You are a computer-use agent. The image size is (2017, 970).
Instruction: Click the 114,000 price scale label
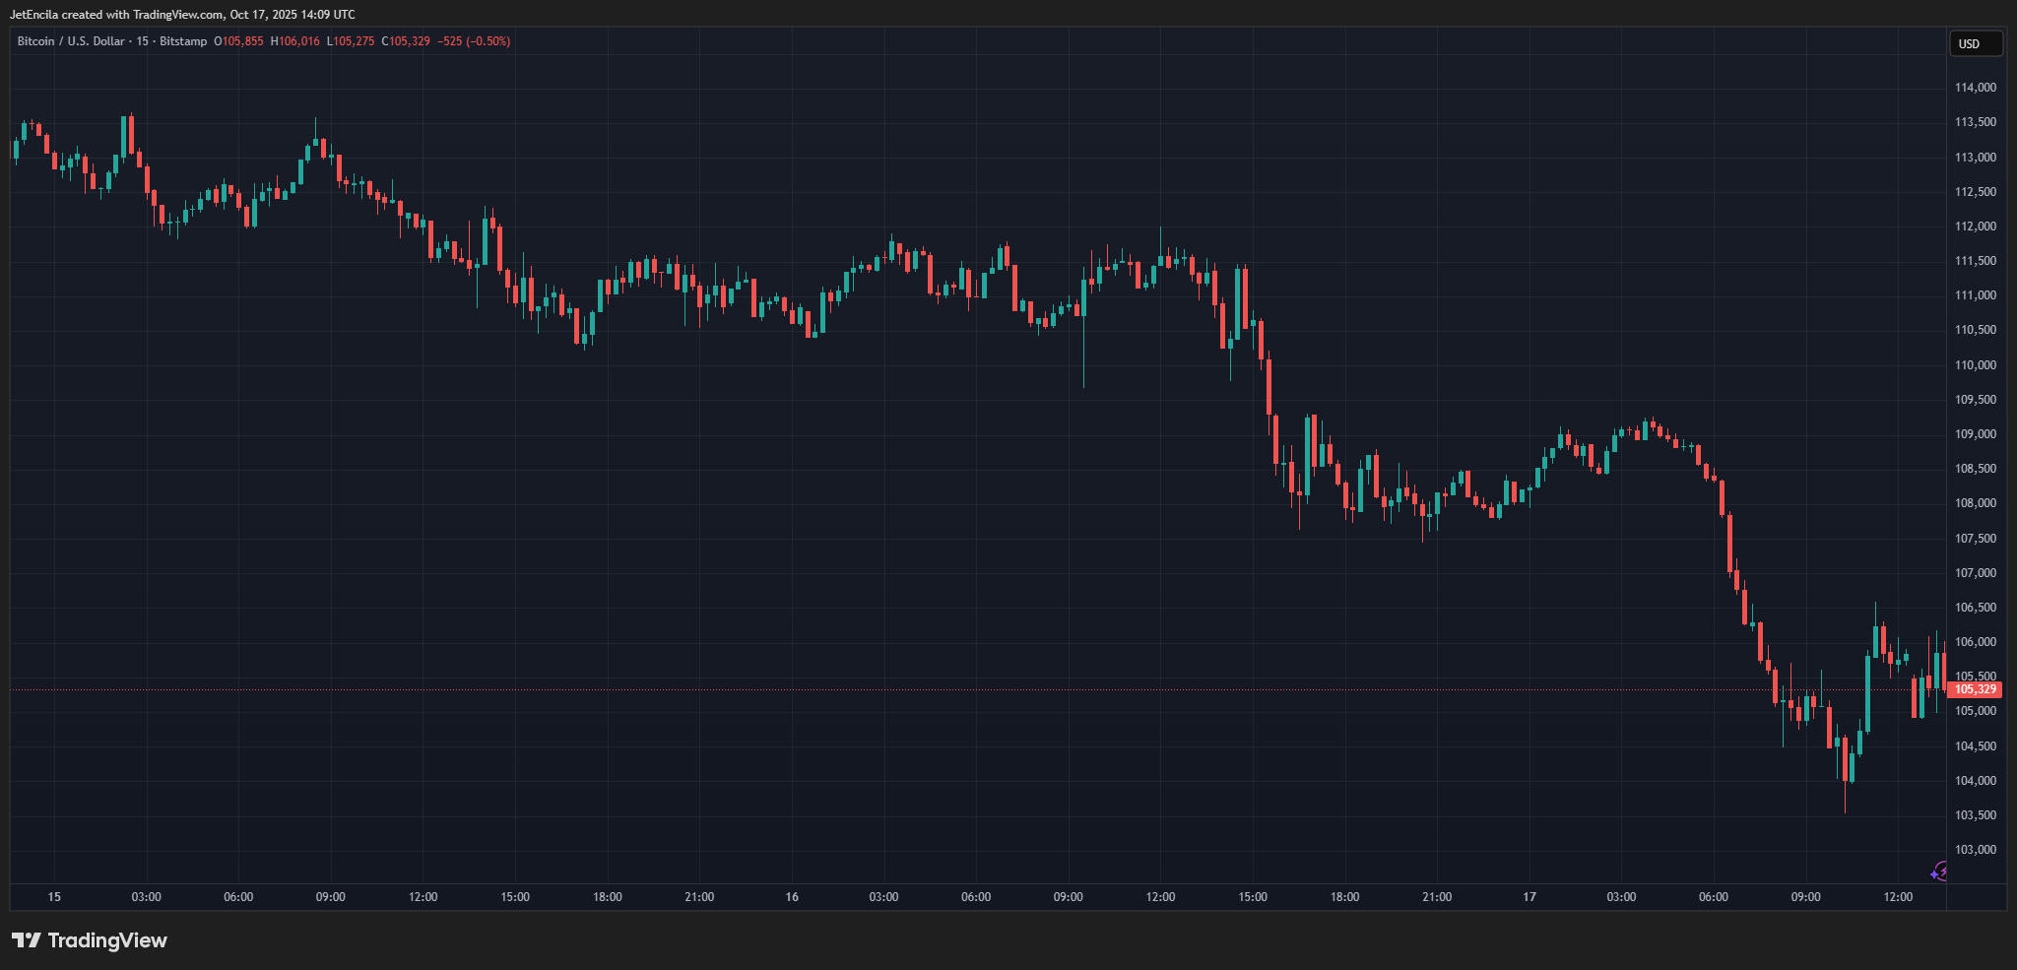click(x=1975, y=88)
